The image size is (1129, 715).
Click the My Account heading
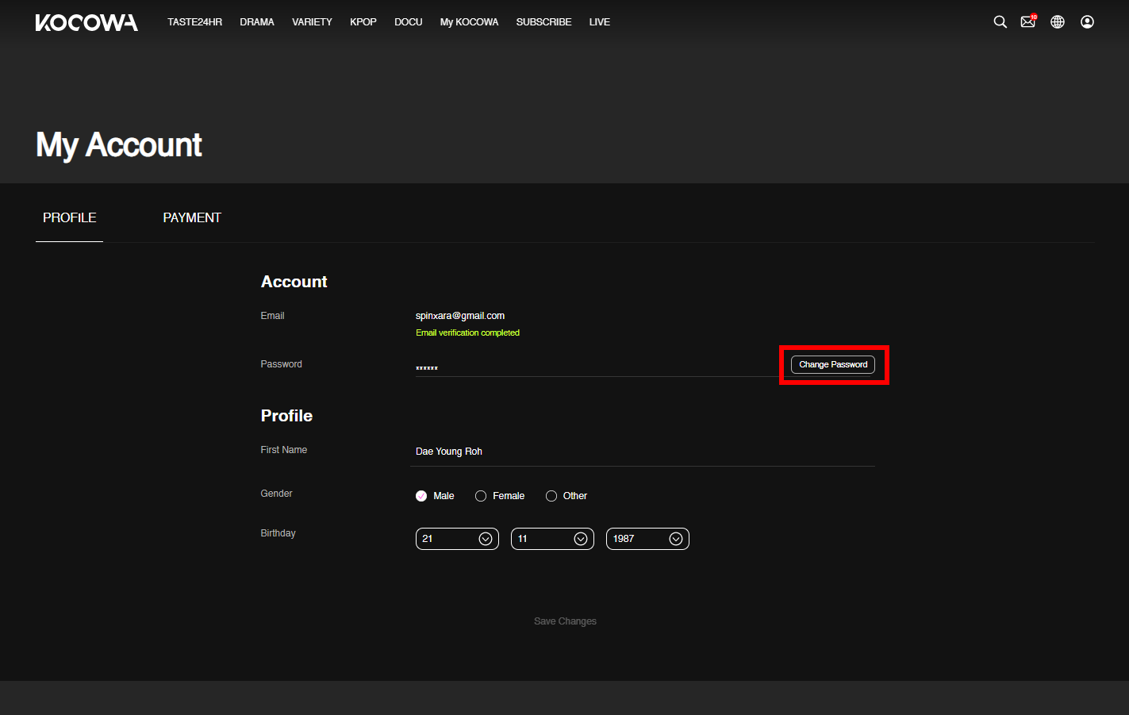[119, 145]
